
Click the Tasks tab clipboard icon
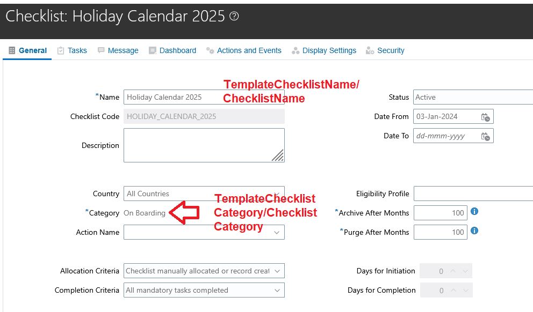[61, 50]
